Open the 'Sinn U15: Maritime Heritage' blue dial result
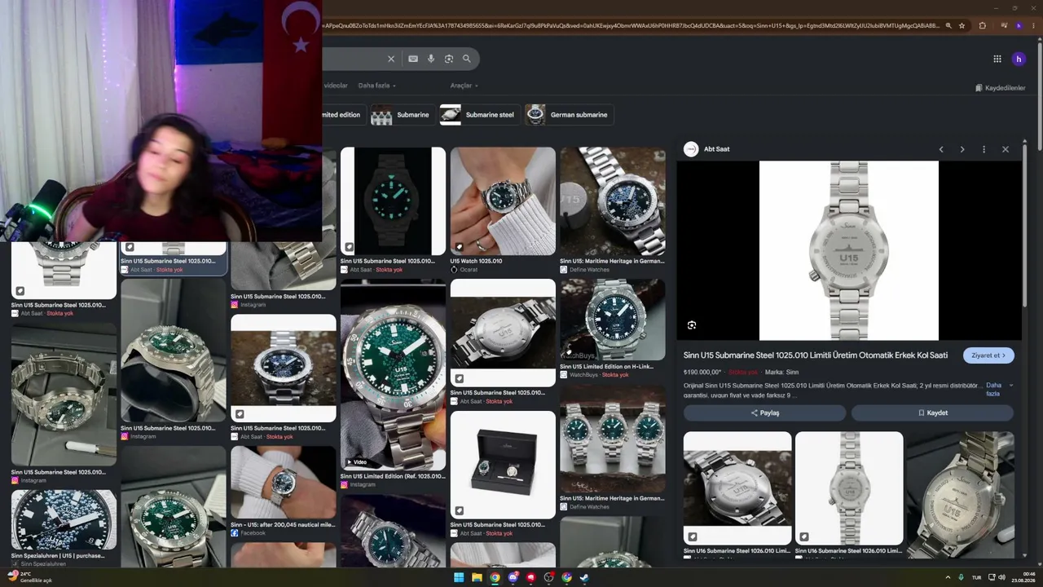Image resolution: width=1043 pixels, height=587 pixels. coord(613,201)
